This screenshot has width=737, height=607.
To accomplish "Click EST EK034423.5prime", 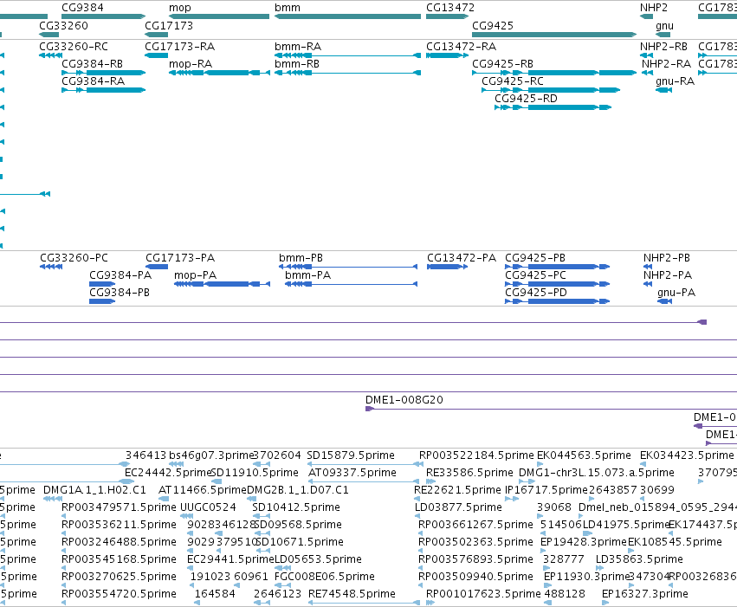I will [x=687, y=455].
